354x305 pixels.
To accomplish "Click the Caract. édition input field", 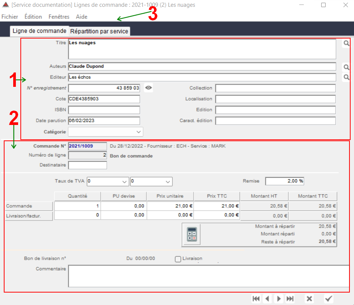I will (276, 120).
